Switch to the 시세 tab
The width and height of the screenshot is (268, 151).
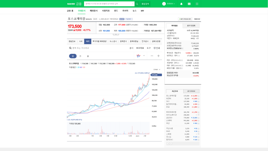click(x=81, y=41)
